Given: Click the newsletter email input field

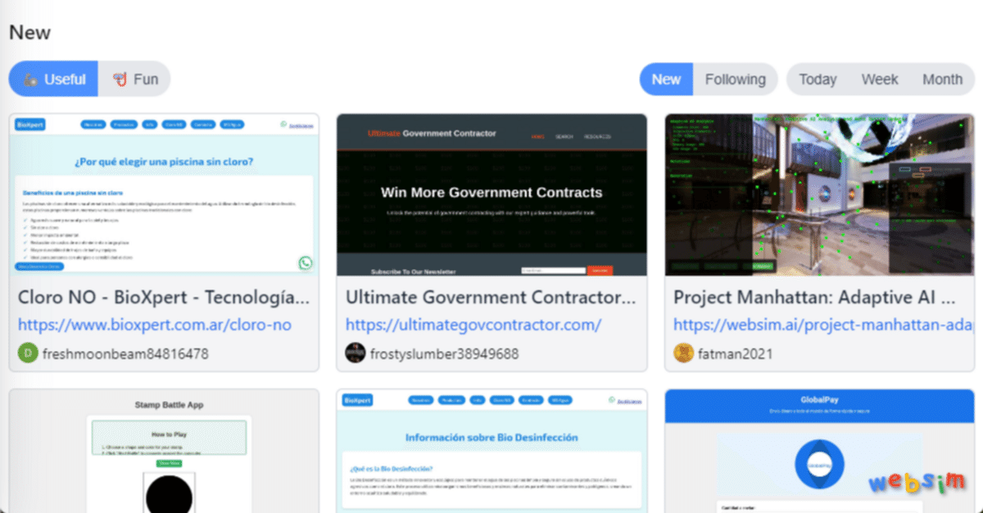Looking at the screenshot, I should [554, 270].
